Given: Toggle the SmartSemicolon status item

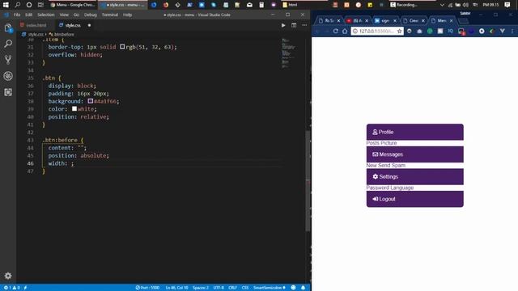Looking at the screenshot, I should 270,288.
